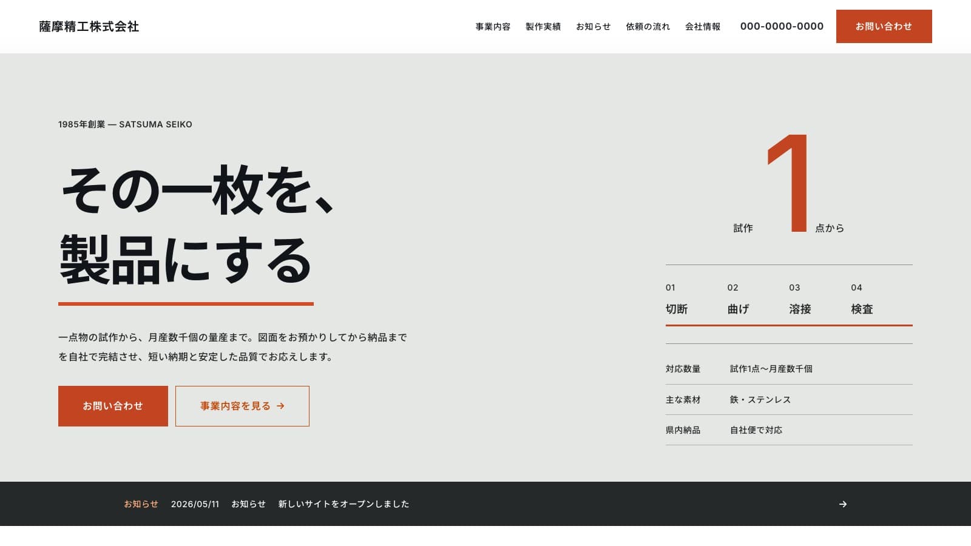
Task: Click the date 2026/05/11
Action: tap(195, 504)
